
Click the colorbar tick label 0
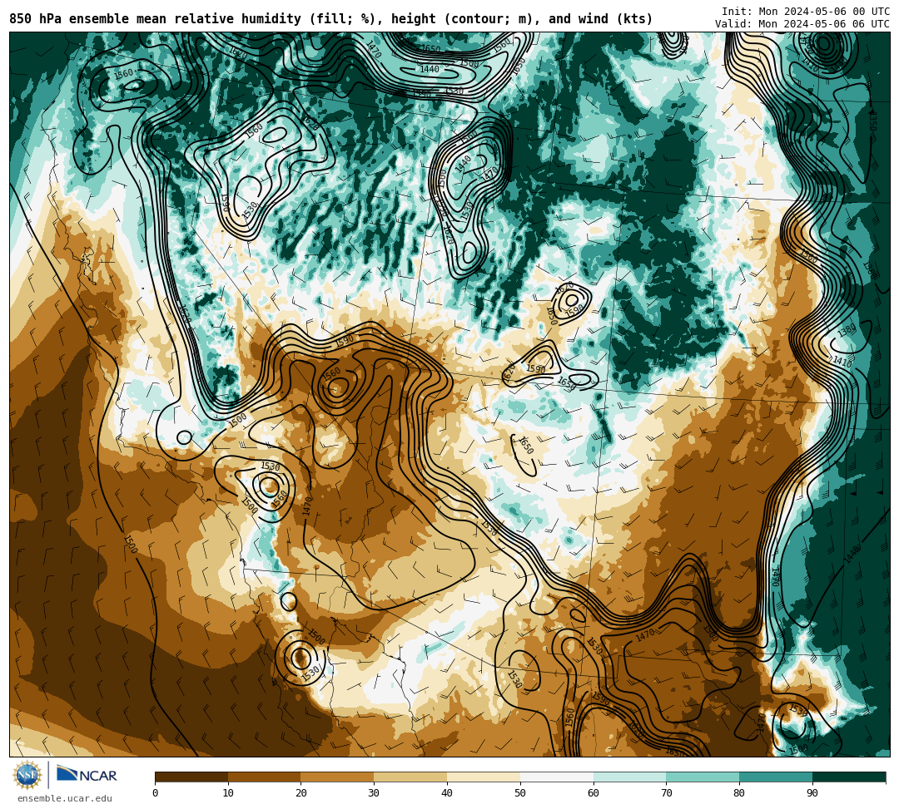tap(156, 793)
